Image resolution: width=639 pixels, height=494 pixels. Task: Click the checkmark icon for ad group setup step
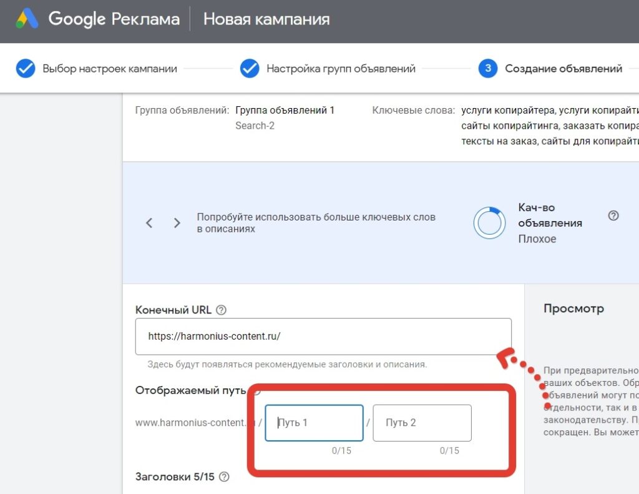[250, 69]
